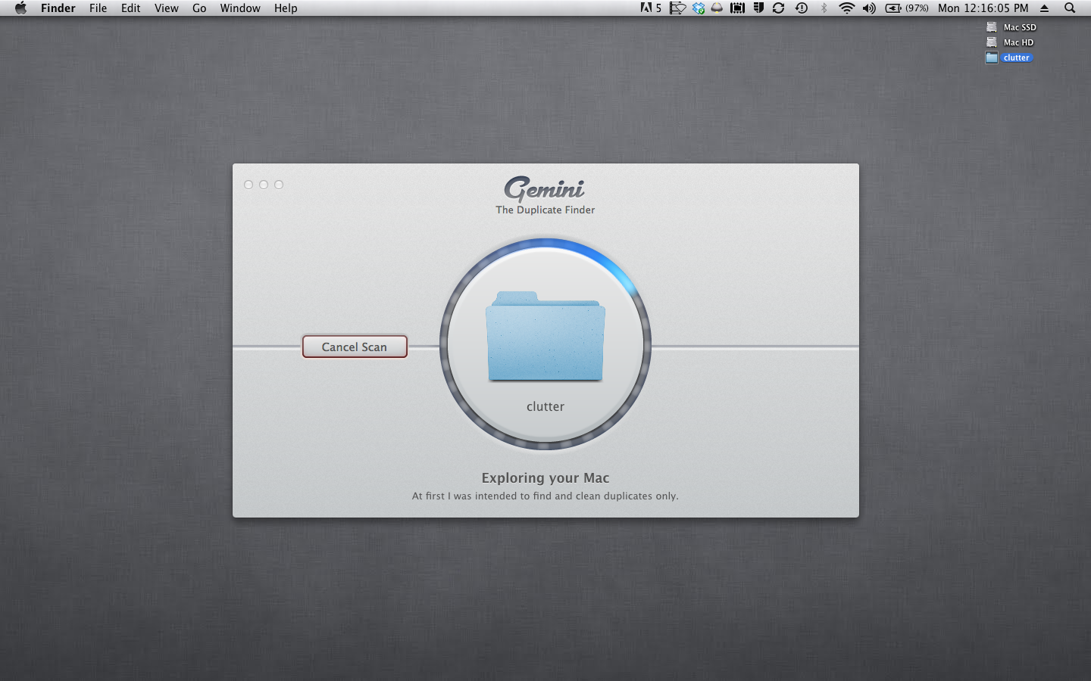The width and height of the screenshot is (1091, 681).
Task: Open the Help menu
Action: tap(286, 8)
